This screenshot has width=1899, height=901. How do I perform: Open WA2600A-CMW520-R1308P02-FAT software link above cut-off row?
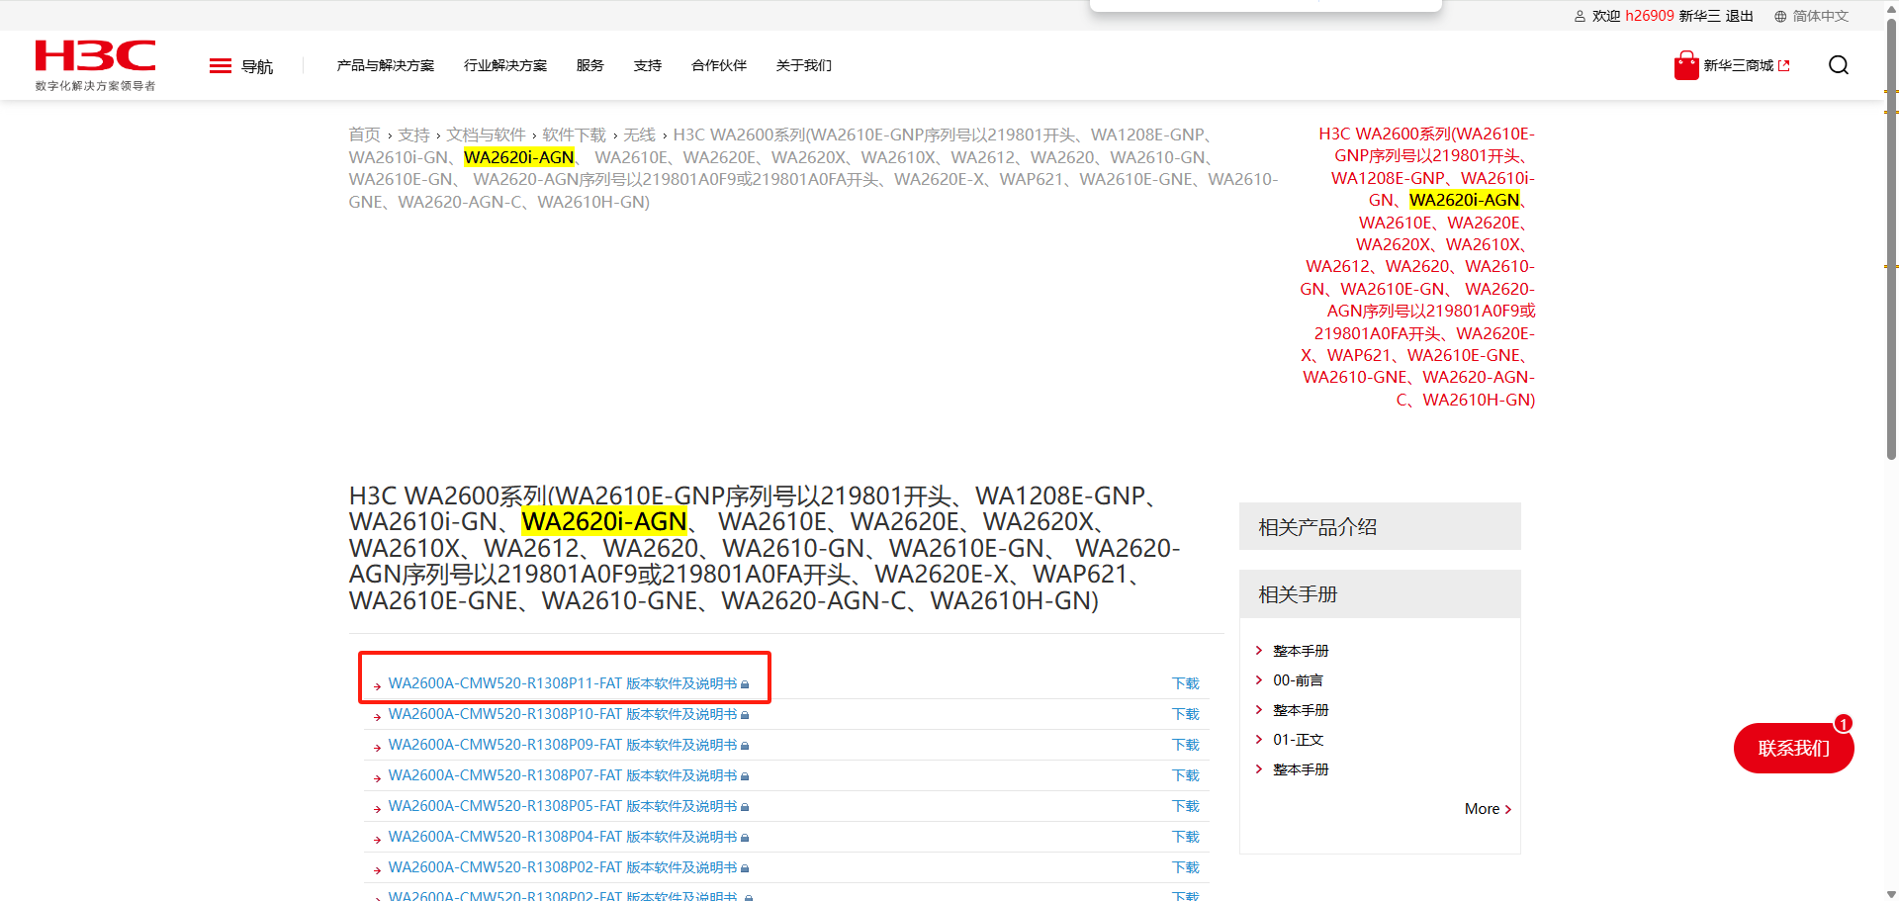[563, 867]
